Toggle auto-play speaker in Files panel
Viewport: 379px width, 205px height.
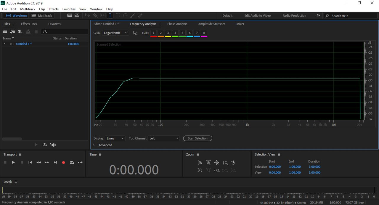tap(53, 145)
